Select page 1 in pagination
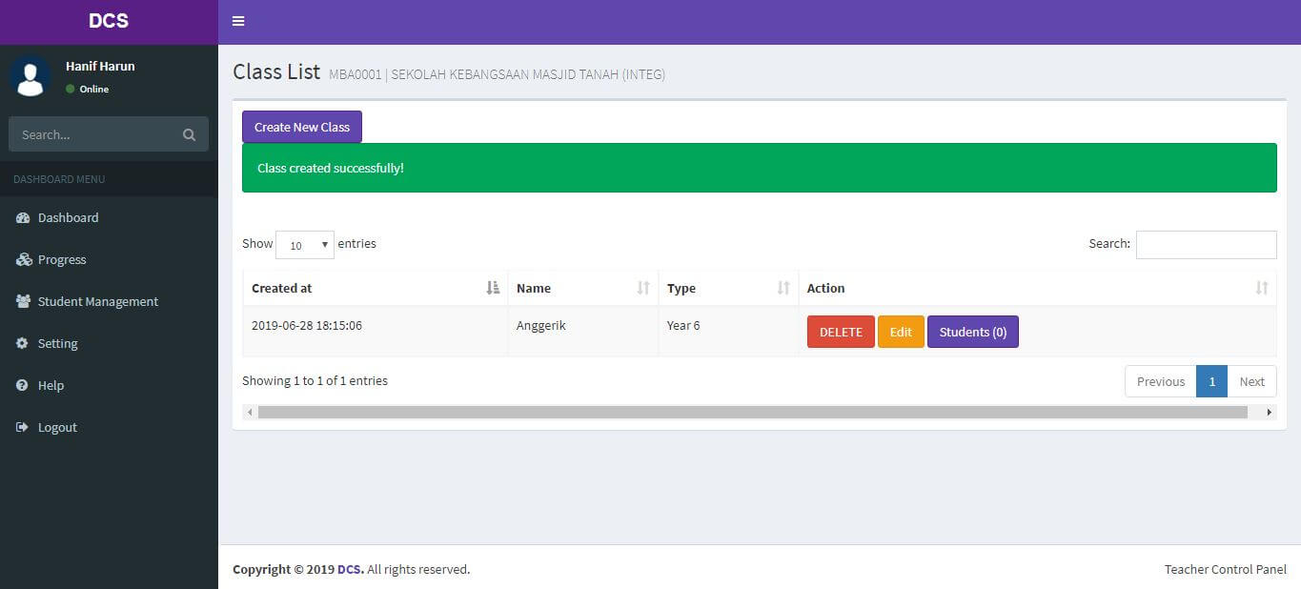 point(1212,381)
